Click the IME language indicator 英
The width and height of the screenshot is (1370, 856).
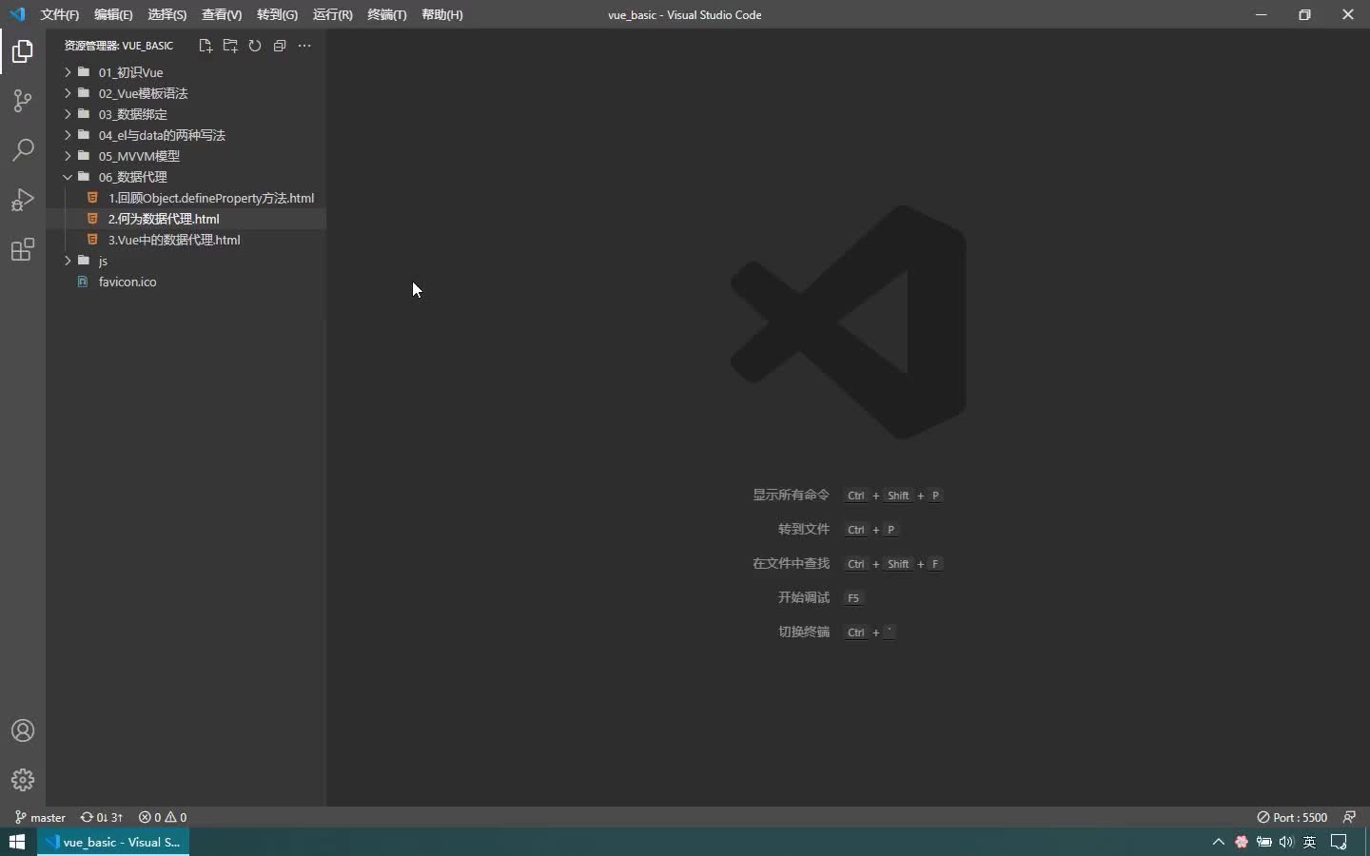coord(1310,842)
